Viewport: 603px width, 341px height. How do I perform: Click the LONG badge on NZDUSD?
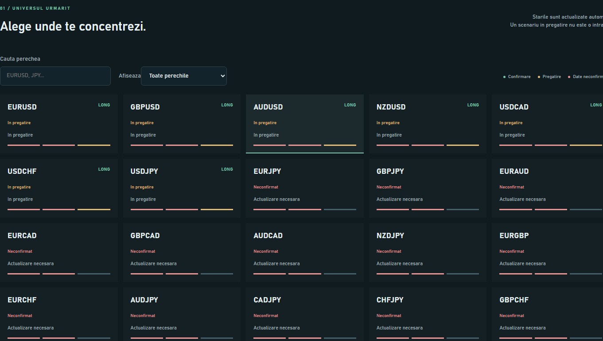pyautogui.click(x=473, y=105)
